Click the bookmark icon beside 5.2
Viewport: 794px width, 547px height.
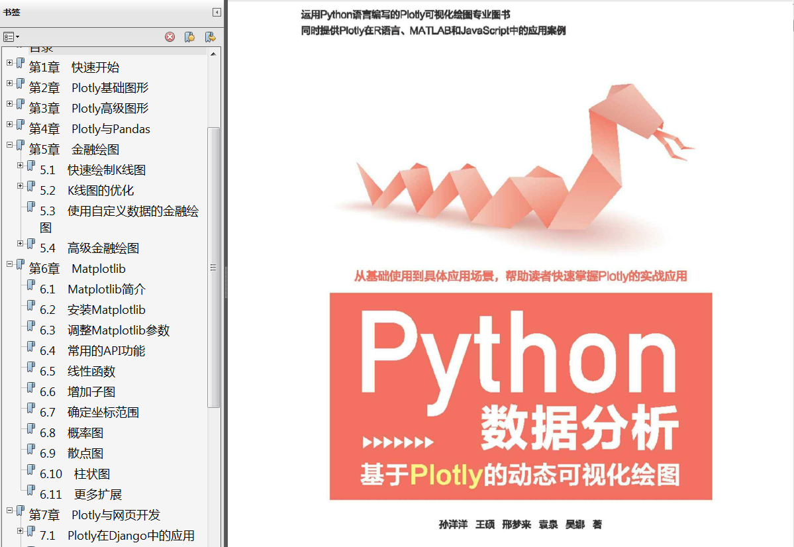[31, 186]
